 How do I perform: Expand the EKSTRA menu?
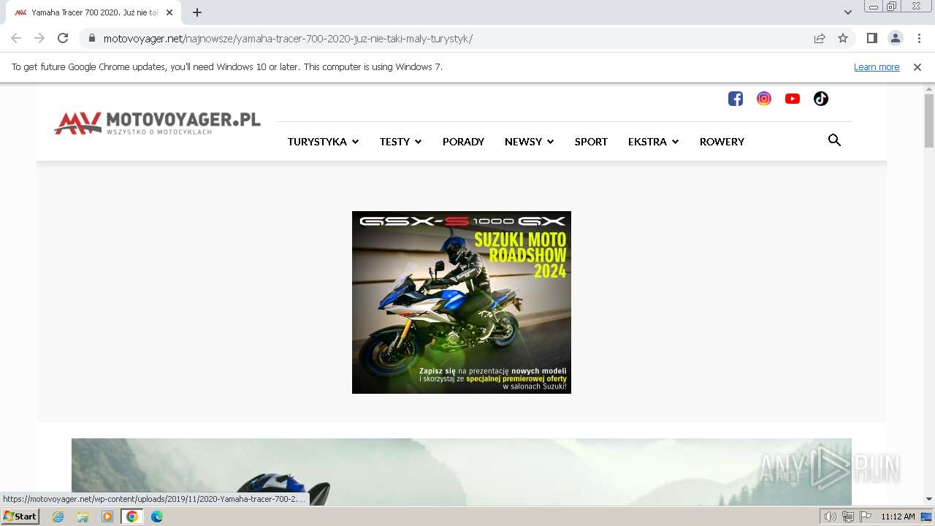pyautogui.click(x=653, y=142)
